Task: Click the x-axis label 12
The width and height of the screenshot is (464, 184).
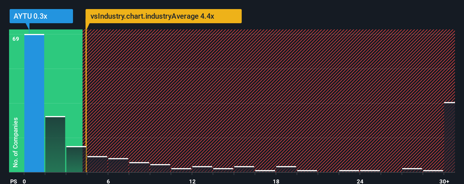Action: (192, 181)
